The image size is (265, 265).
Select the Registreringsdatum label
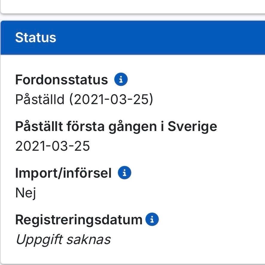79,220
